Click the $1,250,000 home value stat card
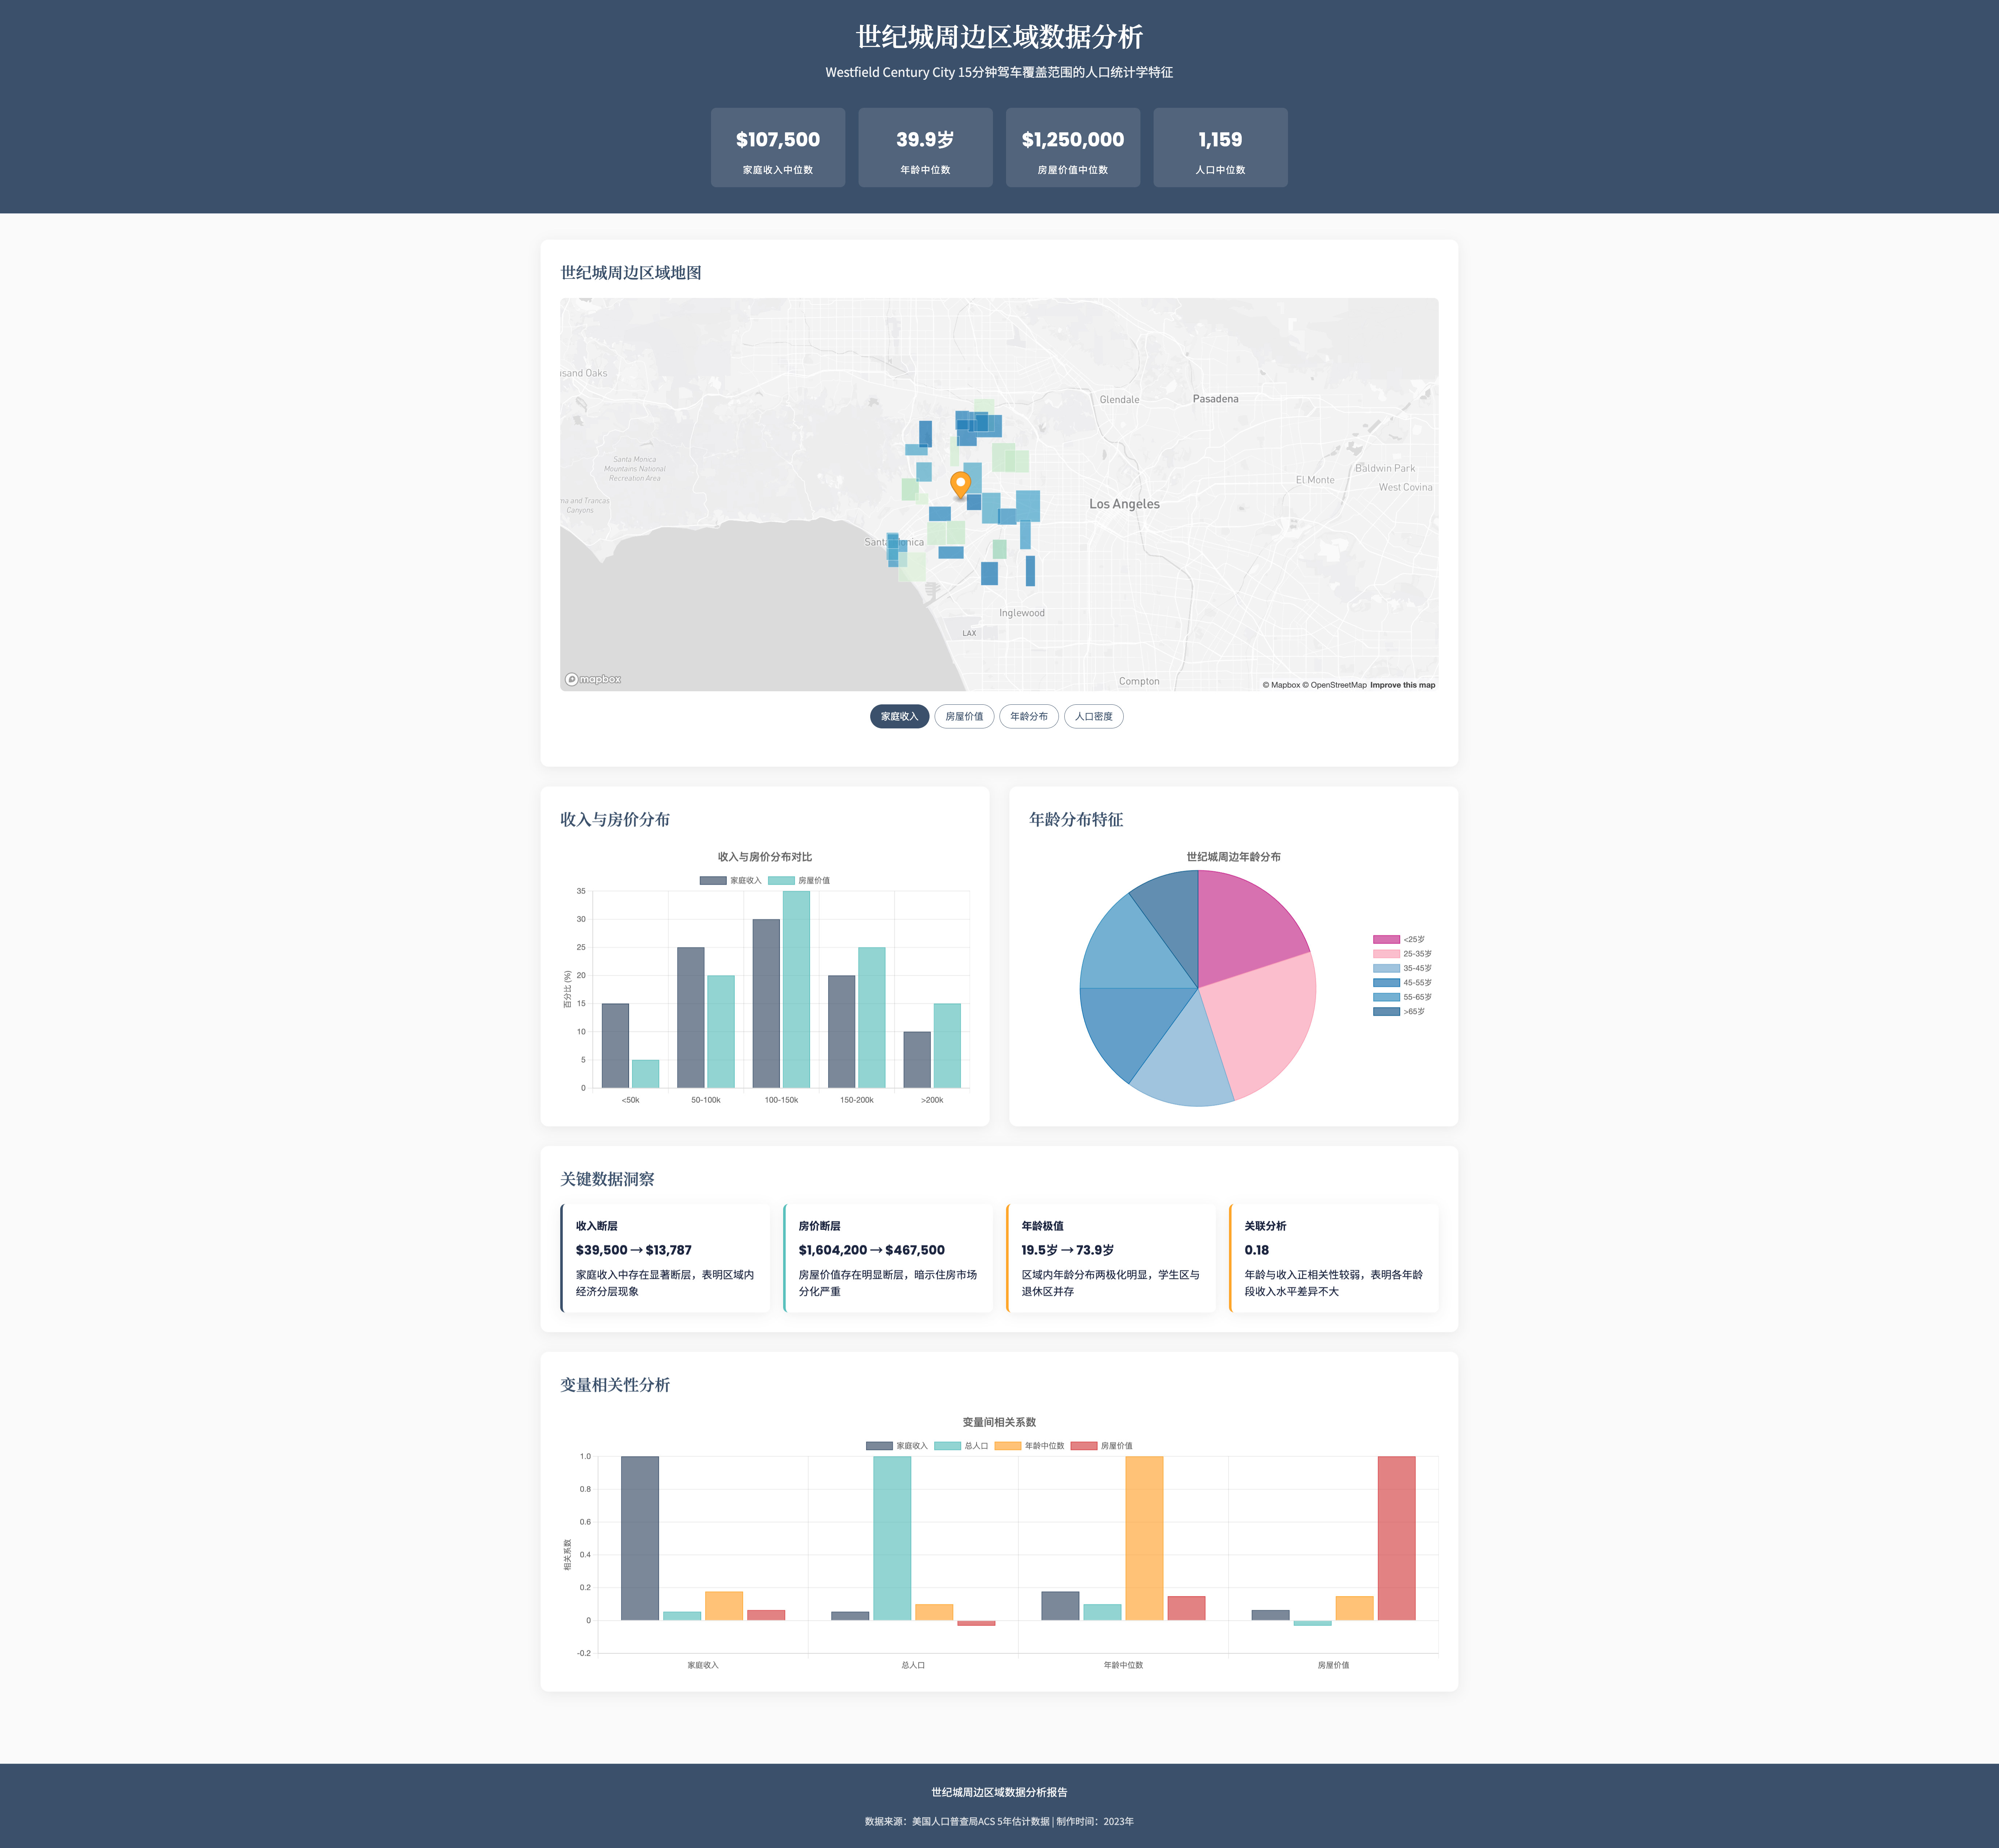Screen dimensions: 1999x1848 1073,147
